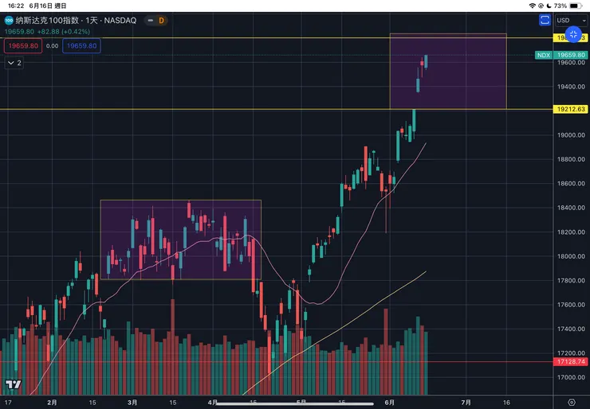Click the 7月 label on time axis

tap(466, 403)
